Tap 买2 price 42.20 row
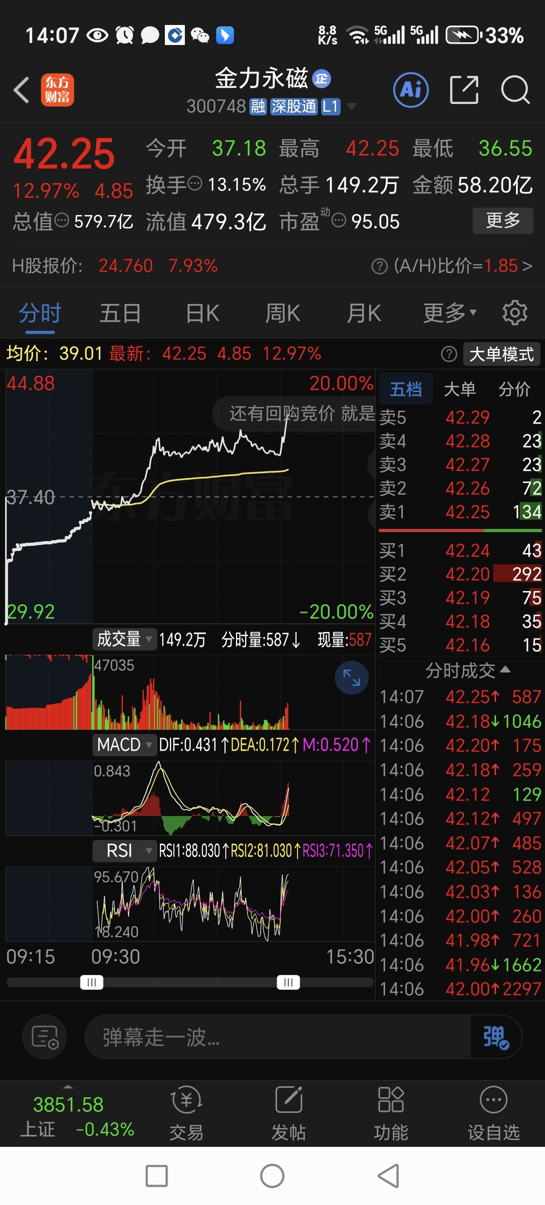545x1205 pixels. (x=460, y=574)
